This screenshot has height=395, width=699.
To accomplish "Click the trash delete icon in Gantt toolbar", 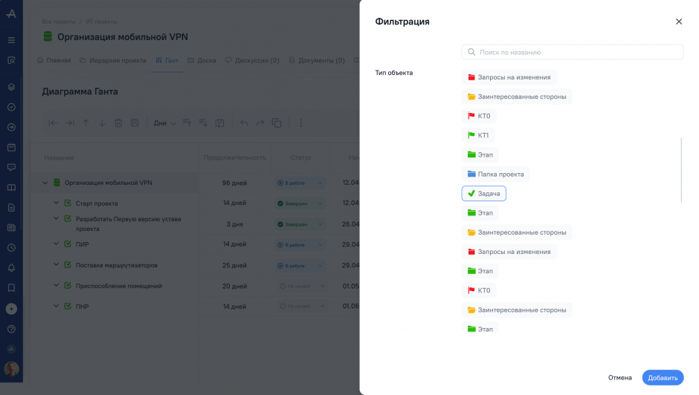I will 118,123.
